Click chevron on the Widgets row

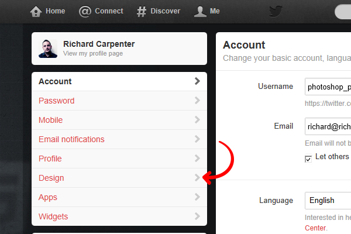pyautogui.click(x=197, y=216)
